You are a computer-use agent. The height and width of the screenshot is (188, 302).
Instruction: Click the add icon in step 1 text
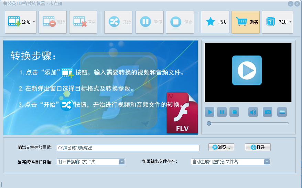click(x=68, y=73)
